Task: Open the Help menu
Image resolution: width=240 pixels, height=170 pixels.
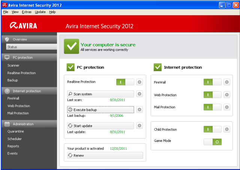Action: (52, 12)
